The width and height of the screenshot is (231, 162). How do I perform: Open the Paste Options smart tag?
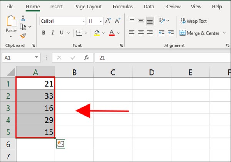pyautogui.click(x=61, y=144)
